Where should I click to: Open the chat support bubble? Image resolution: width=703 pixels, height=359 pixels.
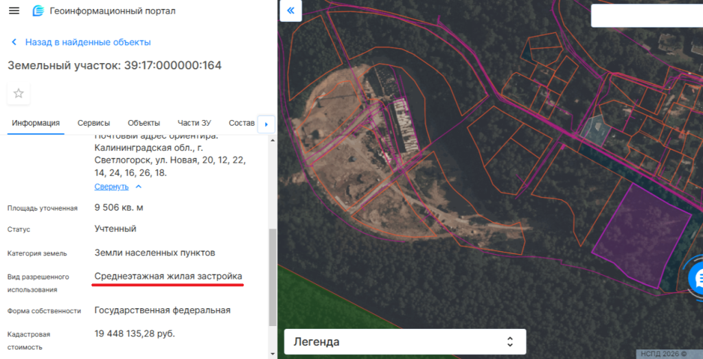point(698,278)
